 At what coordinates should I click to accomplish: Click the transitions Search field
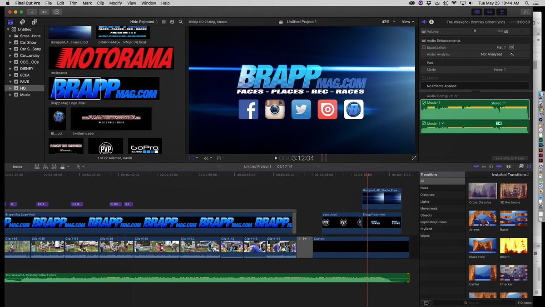pyautogui.click(x=473, y=302)
